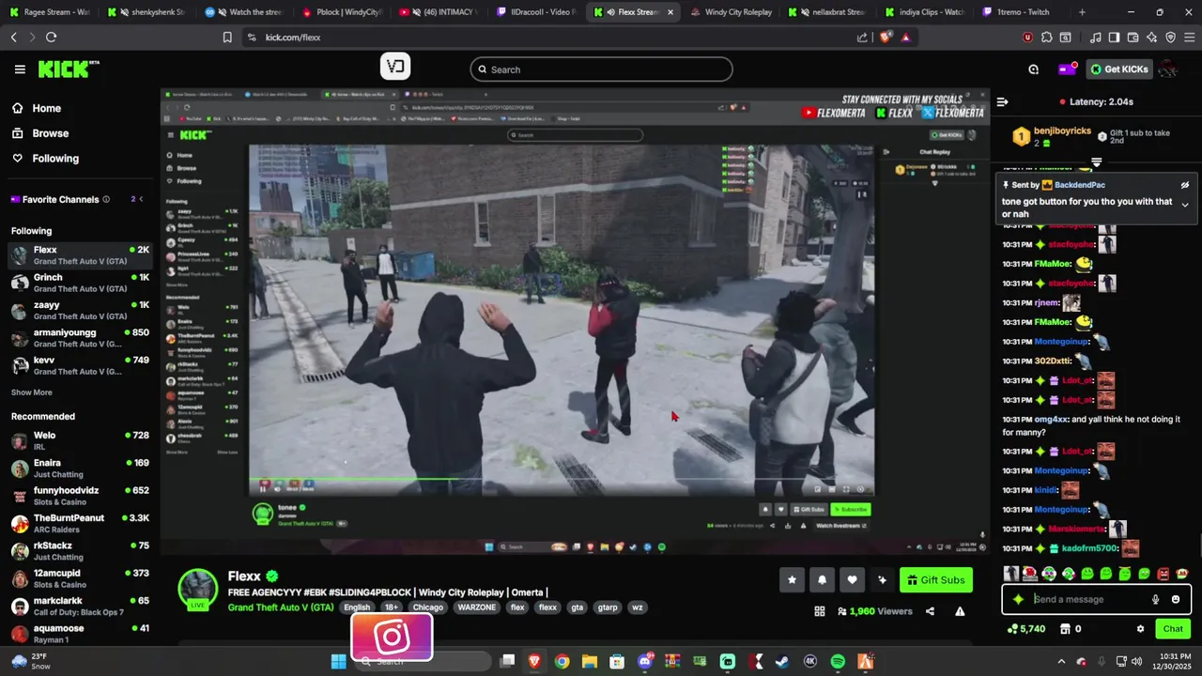Open the user avatar profile menu
Viewport: 1202px width, 676px height.
pos(1169,69)
